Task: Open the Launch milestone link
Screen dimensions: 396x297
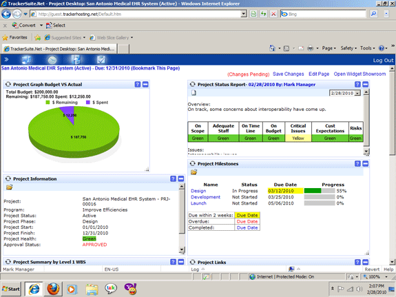Action: 198,203
